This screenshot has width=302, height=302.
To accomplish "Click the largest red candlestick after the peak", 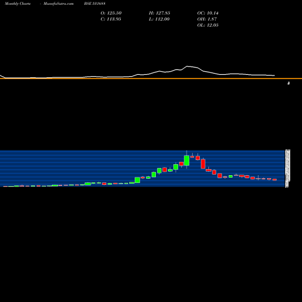I will coord(203,164).
